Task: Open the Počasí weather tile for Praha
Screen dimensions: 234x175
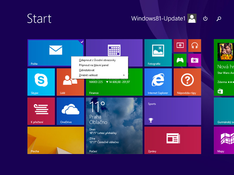Action: tap(114, 126)
